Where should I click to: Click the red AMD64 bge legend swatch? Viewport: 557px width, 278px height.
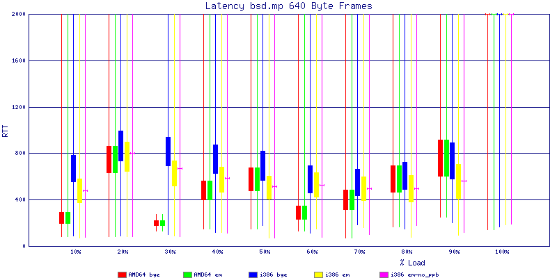[x=123, y=275]
